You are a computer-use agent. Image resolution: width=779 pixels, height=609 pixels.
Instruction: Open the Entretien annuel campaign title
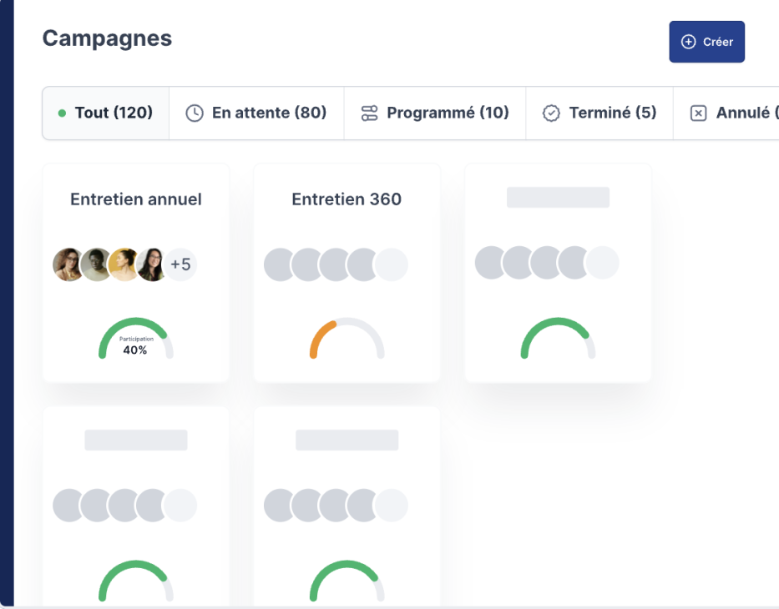[136, 199]
